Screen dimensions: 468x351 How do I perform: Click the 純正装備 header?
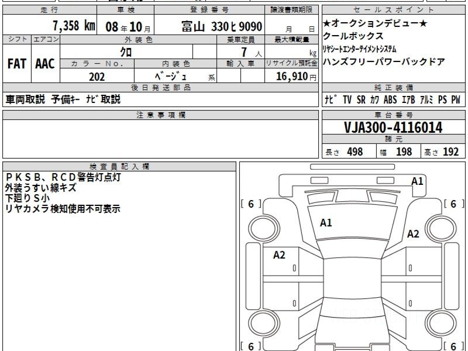394,88
